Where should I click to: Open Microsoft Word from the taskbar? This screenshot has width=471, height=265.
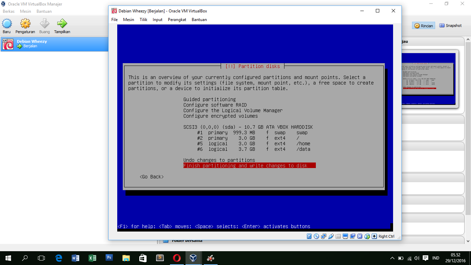[x=76, y=258]
